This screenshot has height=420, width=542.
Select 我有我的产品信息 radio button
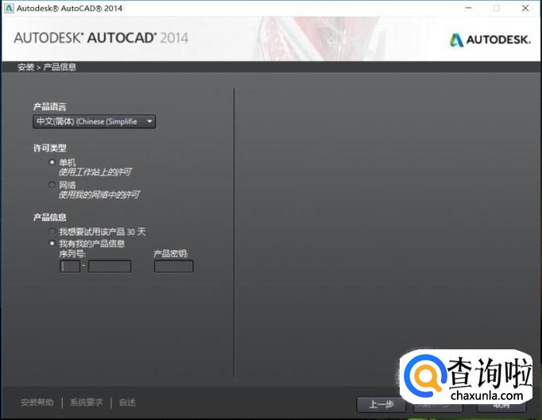(x=52, y=244)
